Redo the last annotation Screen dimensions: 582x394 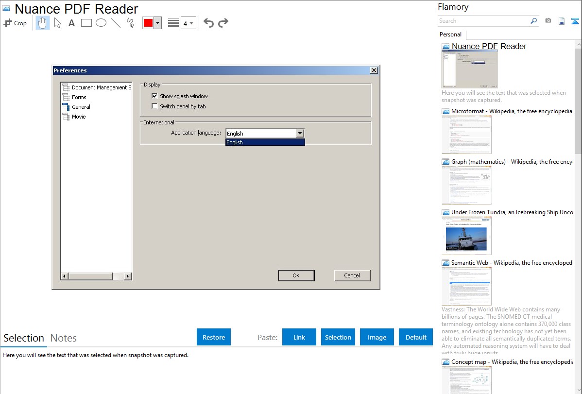point(223,23)
